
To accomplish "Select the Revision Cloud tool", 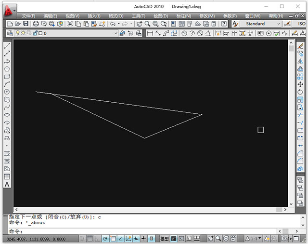I will click(x=7, y=99).
